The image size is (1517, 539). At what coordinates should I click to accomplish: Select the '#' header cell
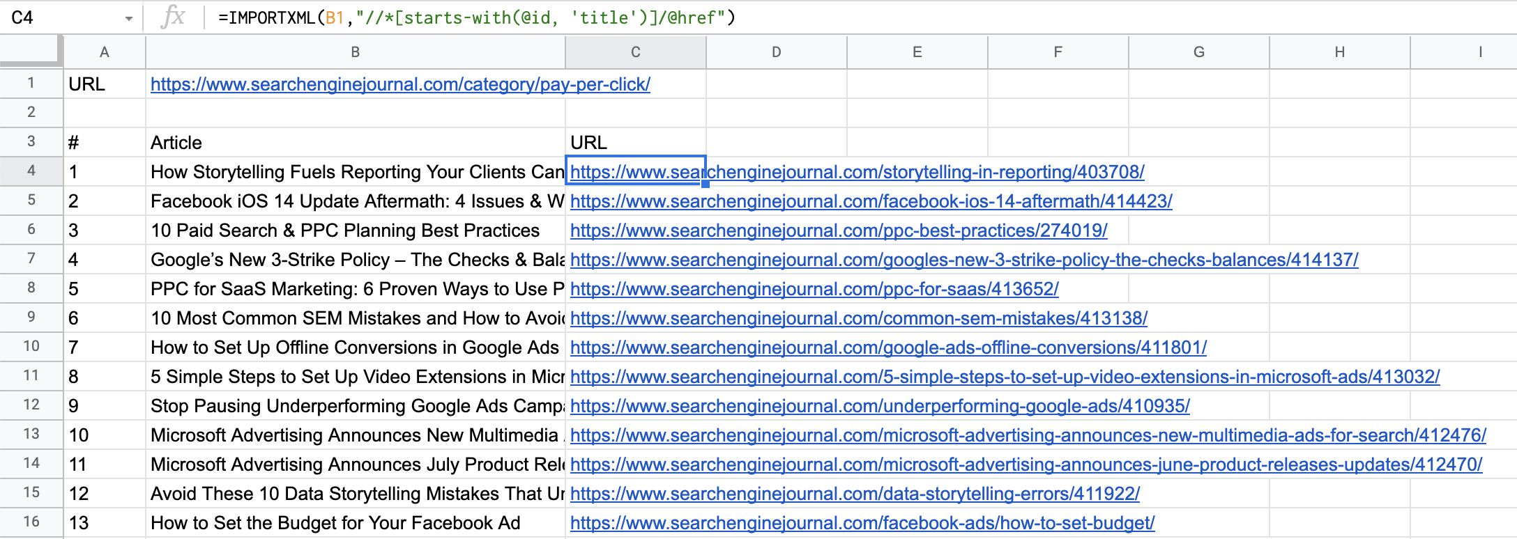105,142
